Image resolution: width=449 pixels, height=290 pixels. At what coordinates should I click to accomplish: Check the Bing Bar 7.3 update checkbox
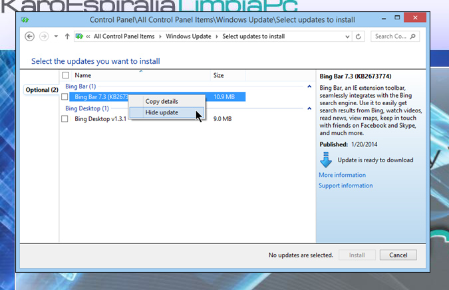[x=65, y=96]
